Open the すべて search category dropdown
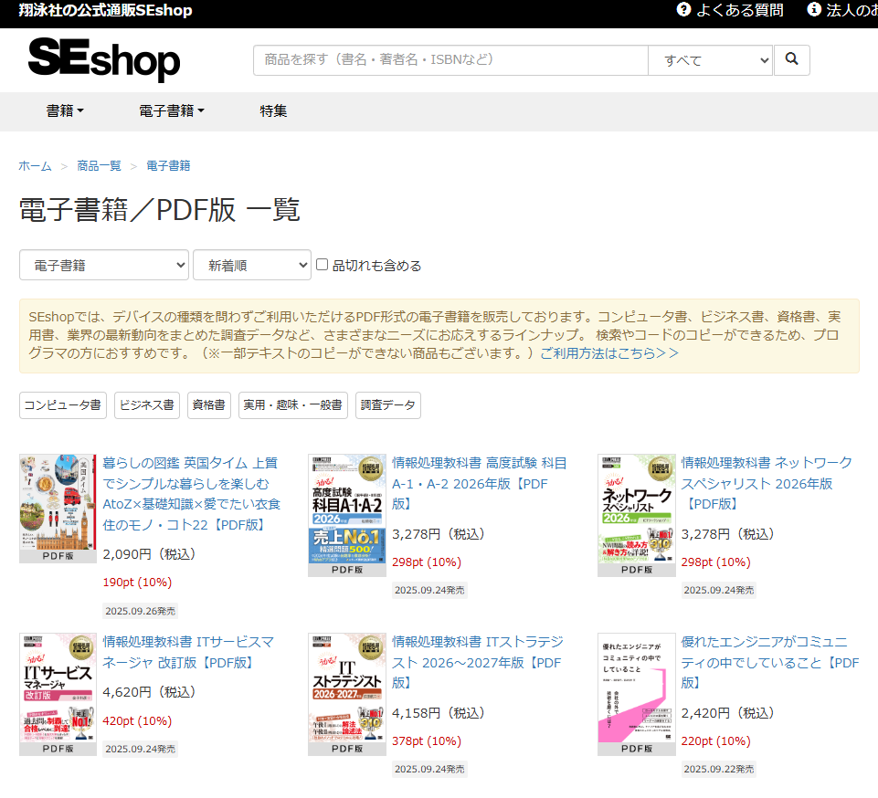 710,60
